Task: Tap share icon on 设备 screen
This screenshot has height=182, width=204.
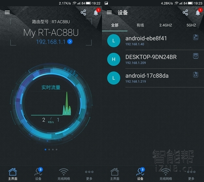Action: 185,12
